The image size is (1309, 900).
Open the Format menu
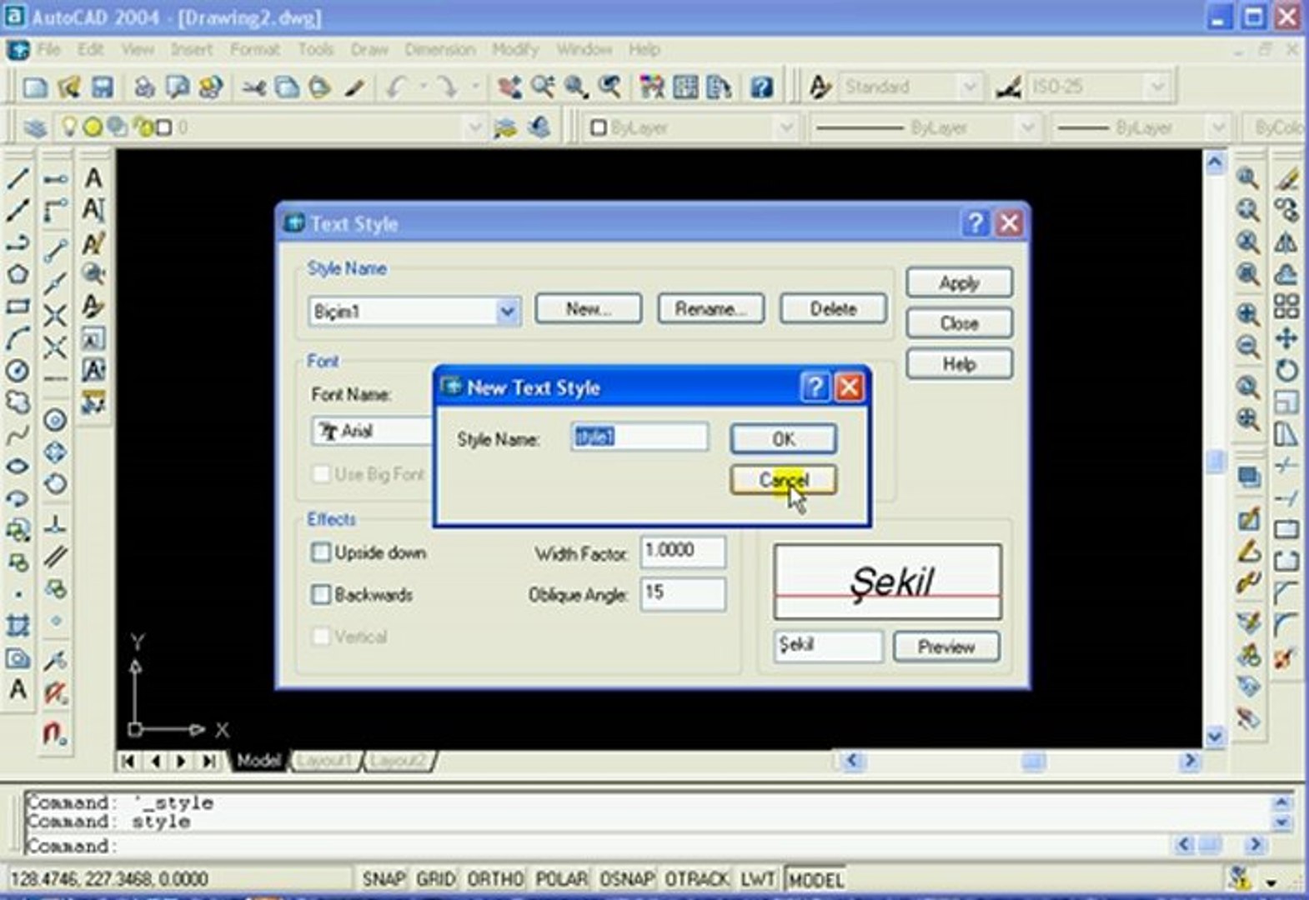(x=254, y=50)
